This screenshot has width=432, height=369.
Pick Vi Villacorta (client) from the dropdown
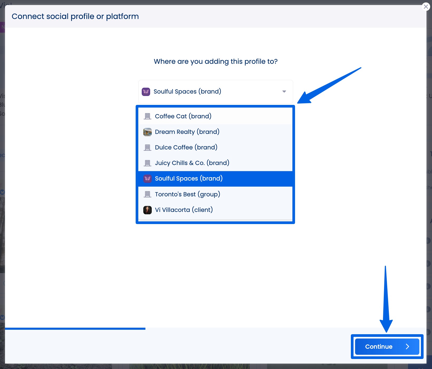(184, 210)
